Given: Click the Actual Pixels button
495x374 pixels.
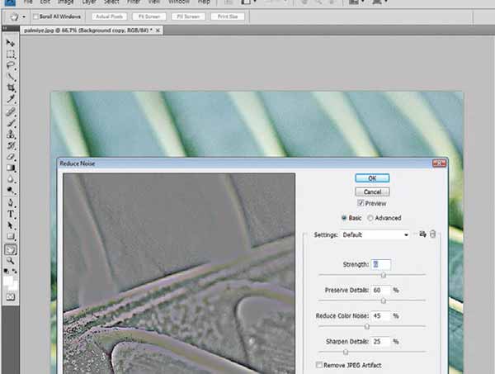Looking at the screenshot, I should (x=109, y=17).
